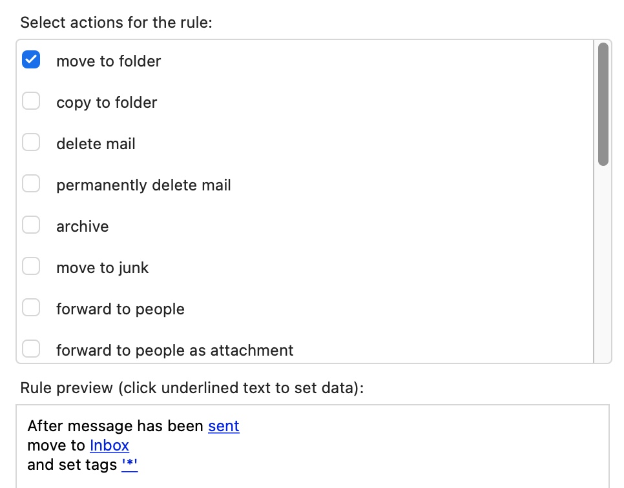Click the 'sent' link in rule preview
624x488 pixels.
(x=224, y=426)
